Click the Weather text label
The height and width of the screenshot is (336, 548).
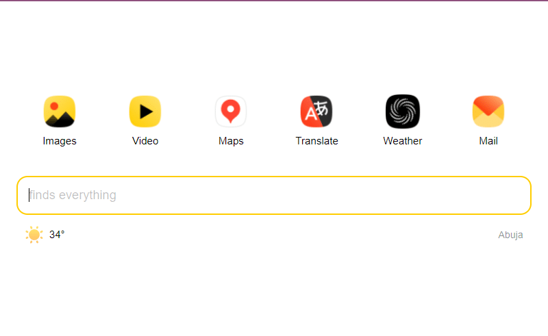click(x=403, y=141)
